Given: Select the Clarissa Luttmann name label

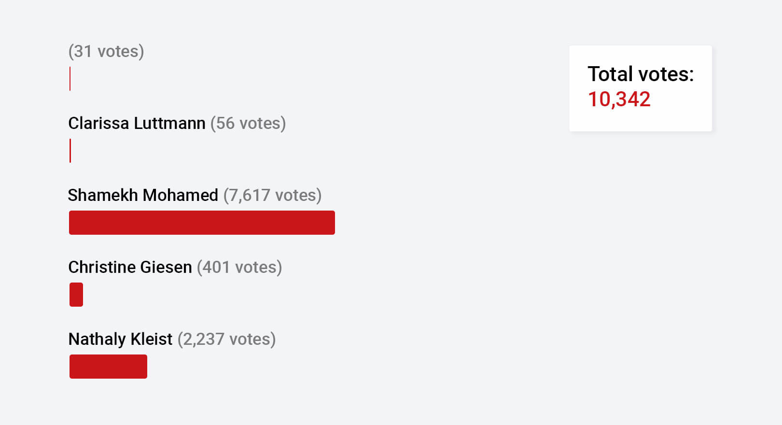Looking at the screenshot, I should tap(137, 123).
